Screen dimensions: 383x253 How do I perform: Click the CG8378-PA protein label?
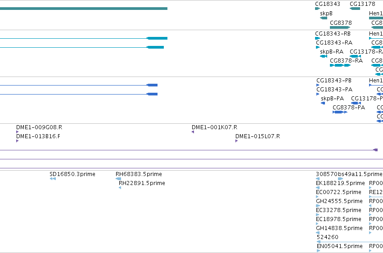349,108
